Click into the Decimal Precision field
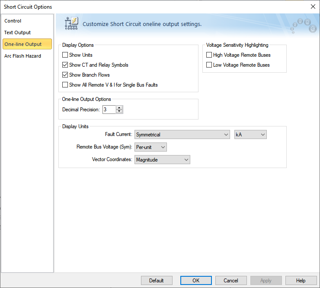The image size is (320, 288). tap(109, 110)
